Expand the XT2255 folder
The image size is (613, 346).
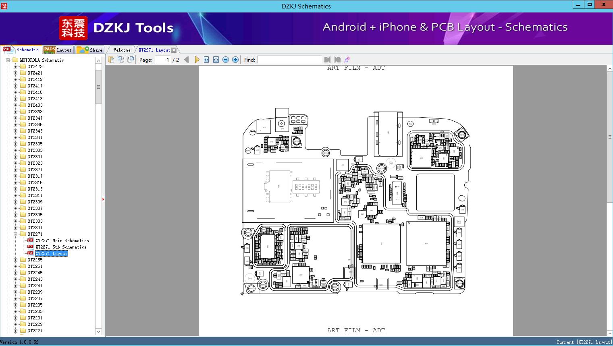click(15, 260)
